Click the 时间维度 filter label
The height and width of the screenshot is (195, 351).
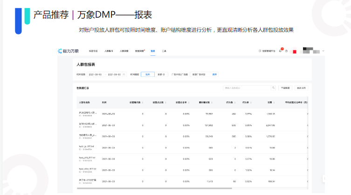pos(135,74)
